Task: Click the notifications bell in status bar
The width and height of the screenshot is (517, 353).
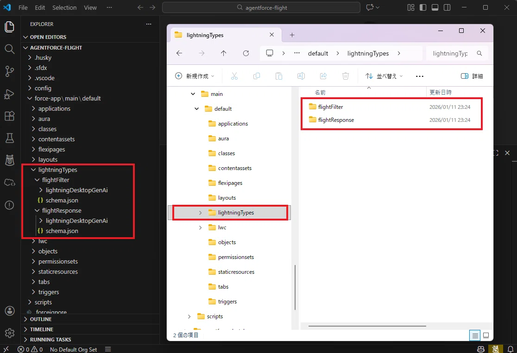Action: click(x=510, y=349)
